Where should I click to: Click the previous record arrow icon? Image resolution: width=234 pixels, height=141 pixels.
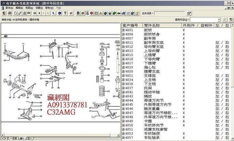(x=39, y=13)
